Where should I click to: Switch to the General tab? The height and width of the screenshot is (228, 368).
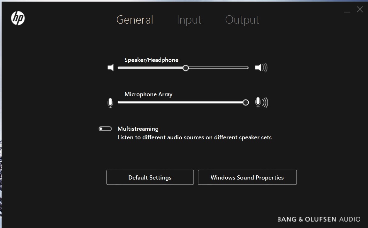[x=135, y=20]
